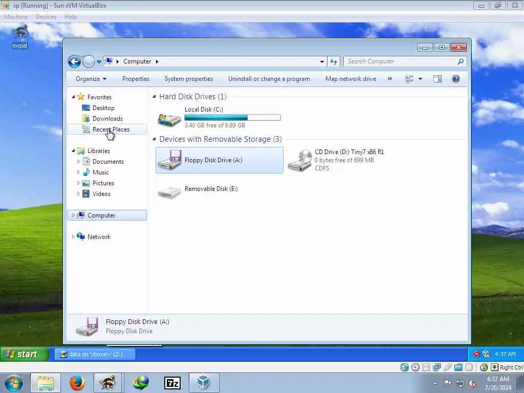
Task: Click the computer icon in address bar
Action: coord(108,61)
